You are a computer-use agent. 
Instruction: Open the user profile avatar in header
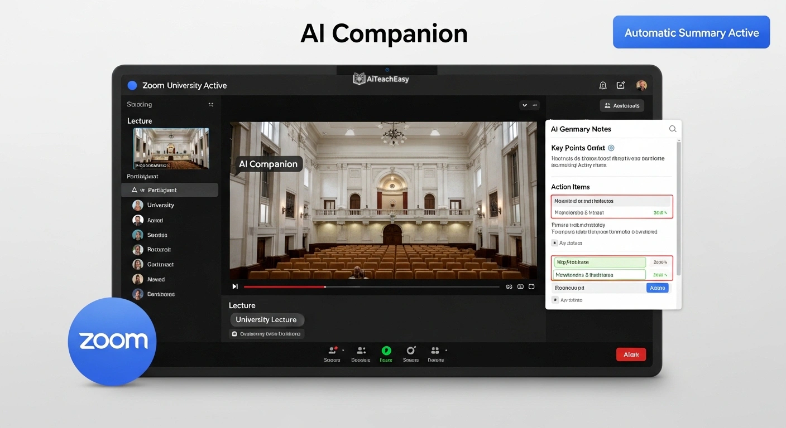641,85
